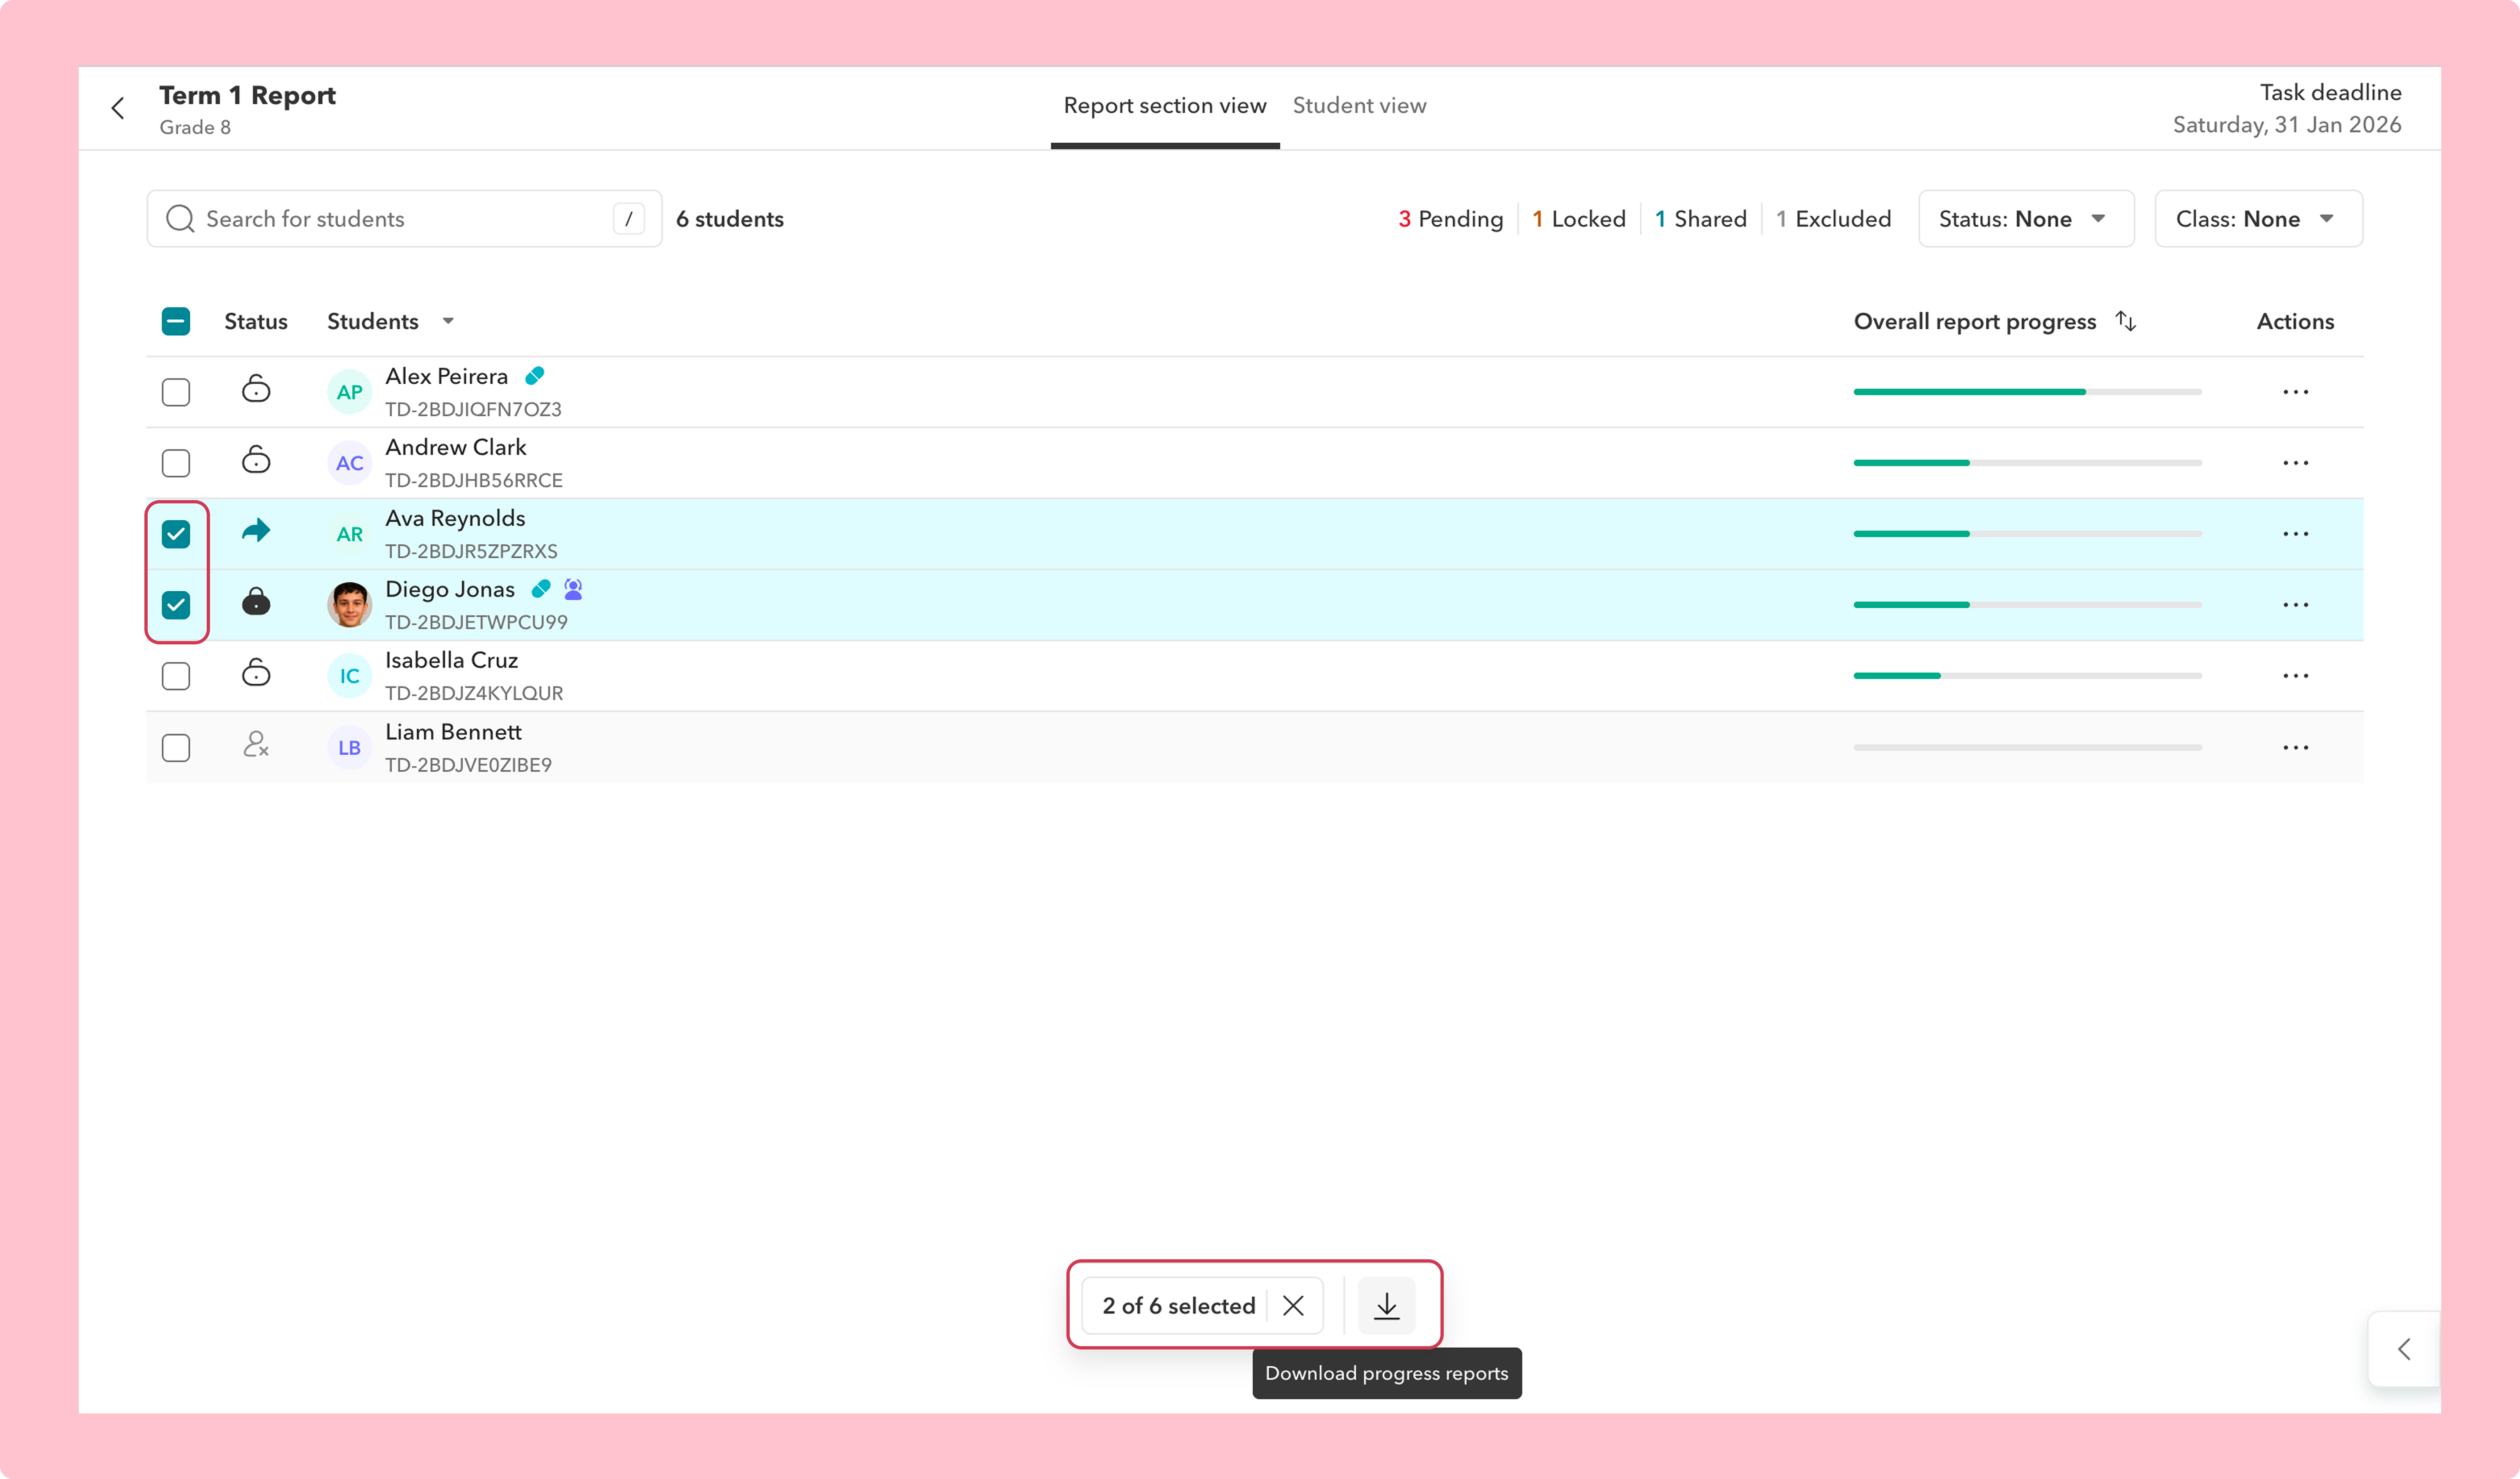2520x1479 pixels.
Task: Sort by overall report progress arrows
Action: pyautogui.click(x=2126, y=321)
